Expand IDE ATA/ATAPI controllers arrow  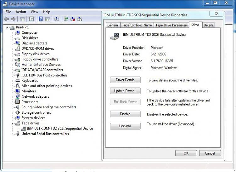pos(13,70)
